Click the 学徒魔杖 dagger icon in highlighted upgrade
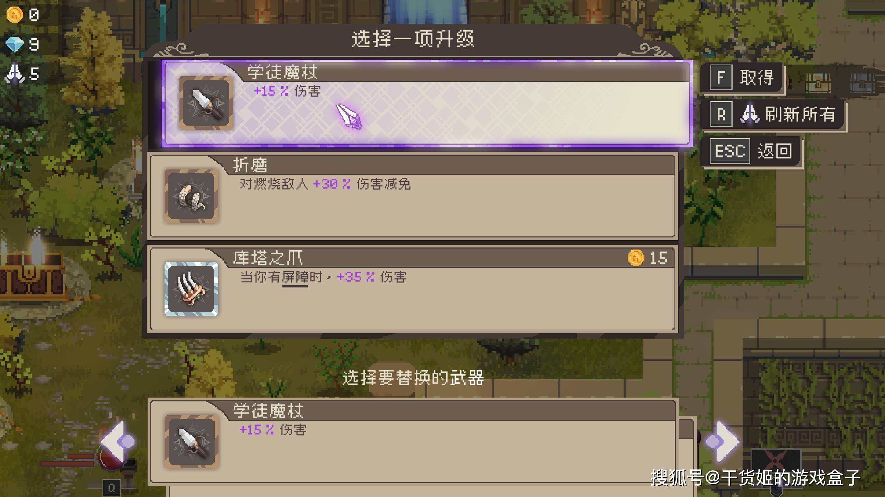 pos(206,103)
